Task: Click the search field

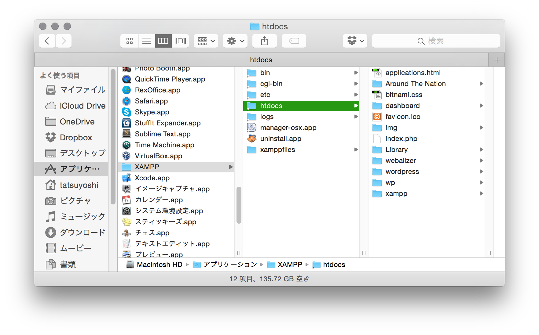Action: (x=436, y=41)
